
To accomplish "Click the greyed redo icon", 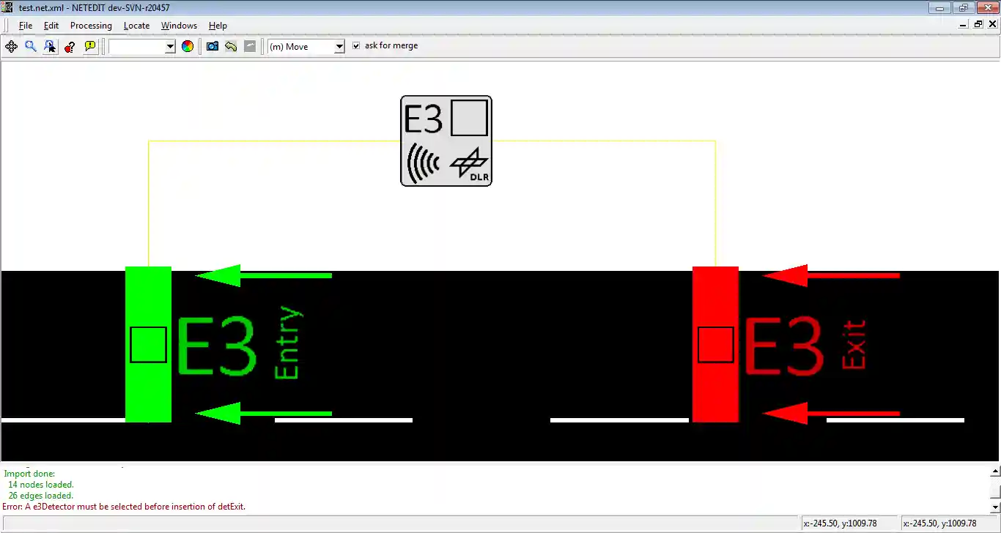I will [250, 46].
